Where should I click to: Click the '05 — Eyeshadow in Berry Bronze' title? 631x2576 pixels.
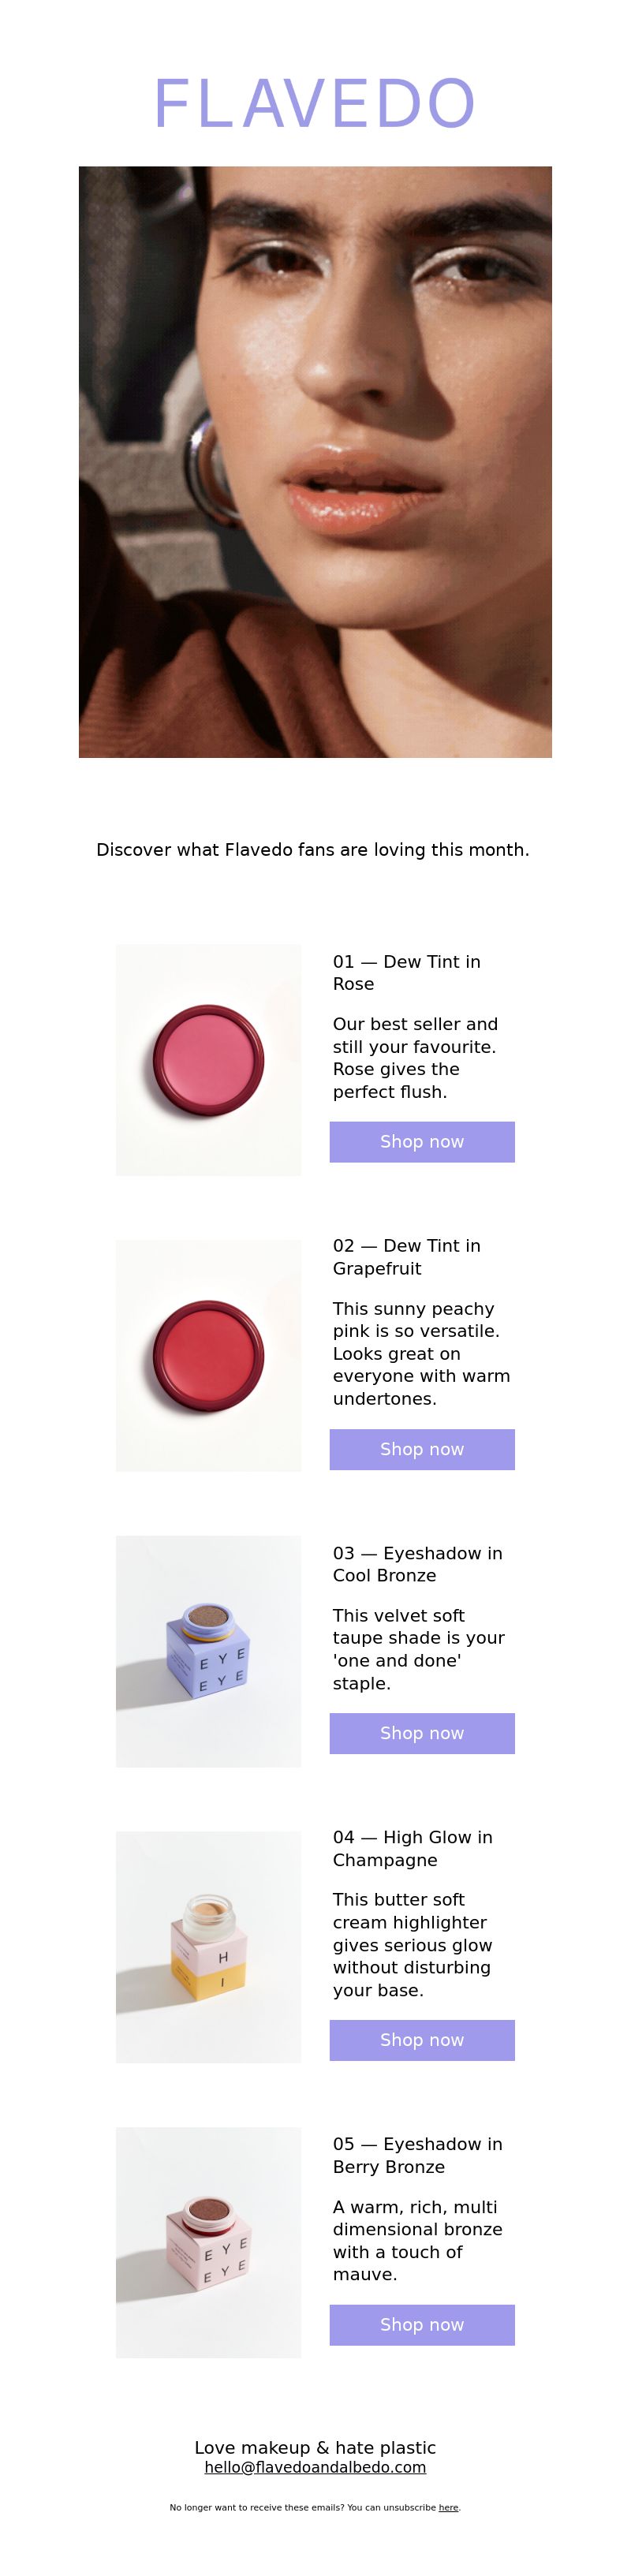tap(418, 2155)
